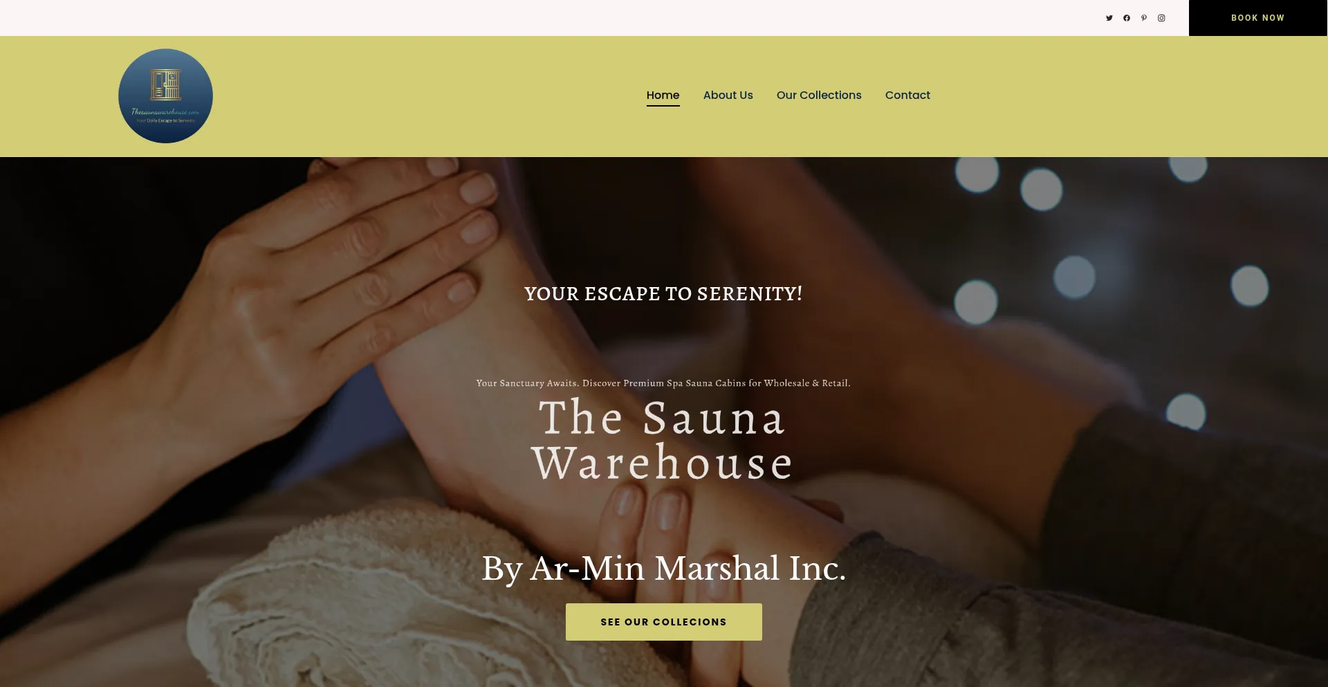Click the word Warehouse in hero title
This screenshot has width=1328, height=687.
[663, 463]
